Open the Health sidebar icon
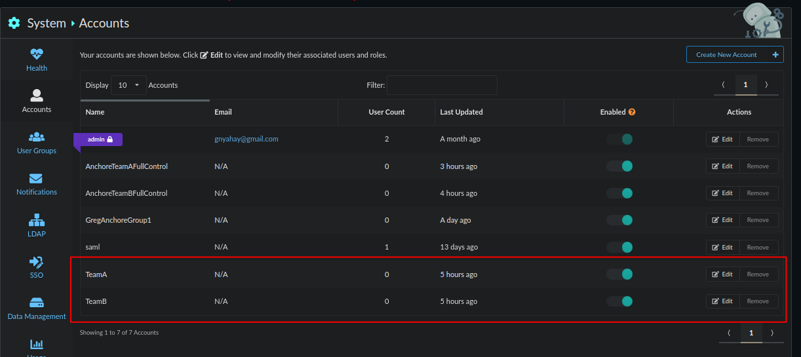Screen dimensions: 801x357 (x=37, y=55)
